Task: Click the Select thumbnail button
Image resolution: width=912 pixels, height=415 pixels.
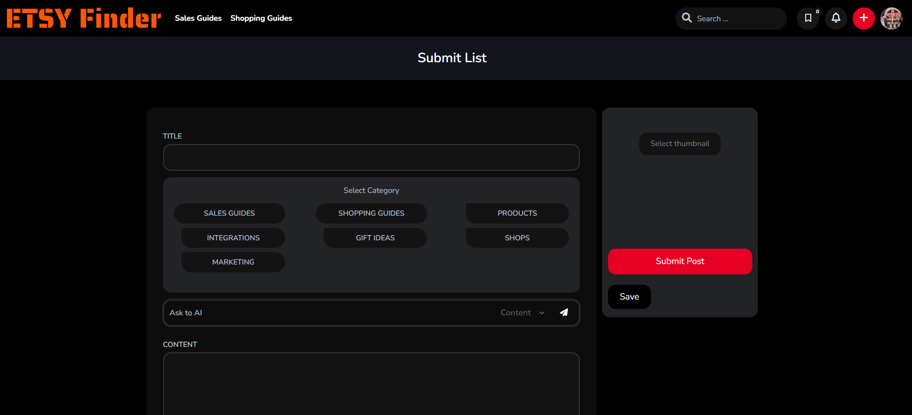Action: click(680, 144)
